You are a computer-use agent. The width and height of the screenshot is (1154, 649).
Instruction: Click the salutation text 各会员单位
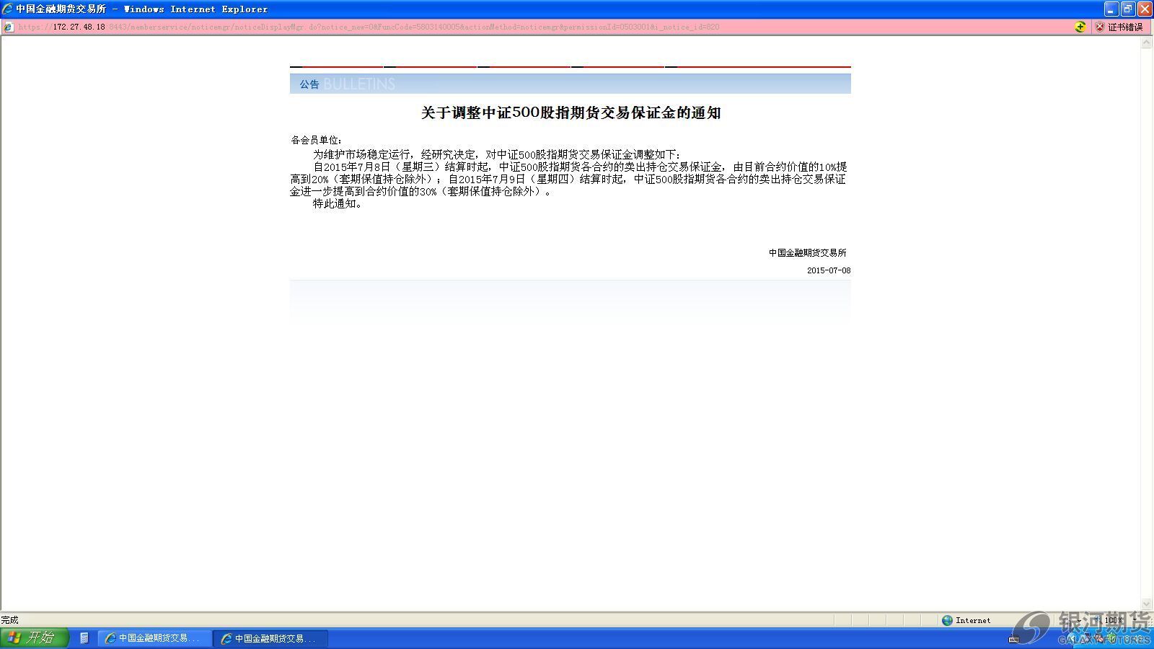coord(317,140)
